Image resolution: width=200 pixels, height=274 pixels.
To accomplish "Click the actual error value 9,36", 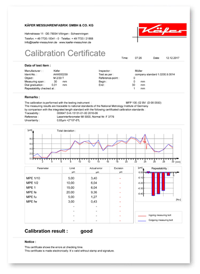I will click(94, 192).
